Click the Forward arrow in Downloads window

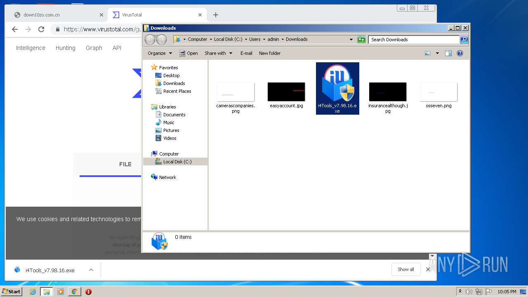click(x=161, y=40)
